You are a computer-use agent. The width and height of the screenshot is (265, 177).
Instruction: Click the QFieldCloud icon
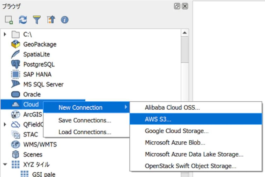click(16, 125)
